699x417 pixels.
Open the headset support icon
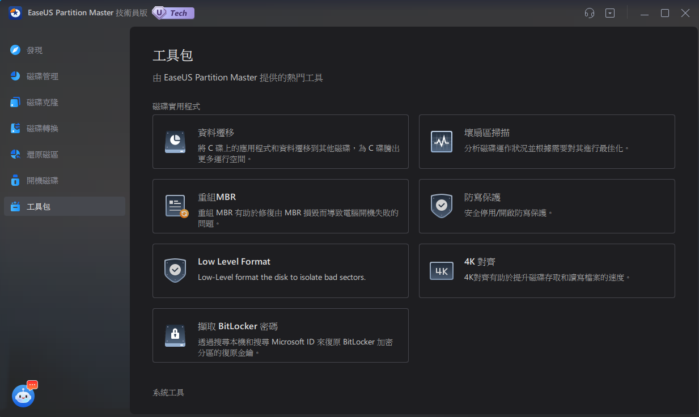tap(590, 13)
